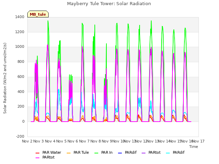Click the Nov 15 date label
Image resolution: width=219 pixels, height=164 pixels.
(176, 141)
